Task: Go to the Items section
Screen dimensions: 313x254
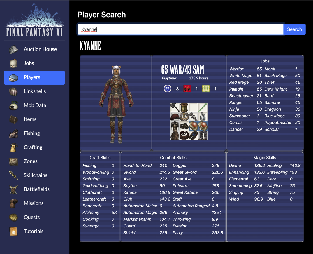Action: click(30, 119)
